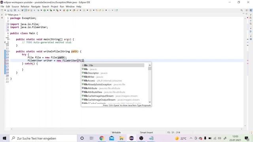
Task: Open the Windows Start menu
Action: click(4, 138)
